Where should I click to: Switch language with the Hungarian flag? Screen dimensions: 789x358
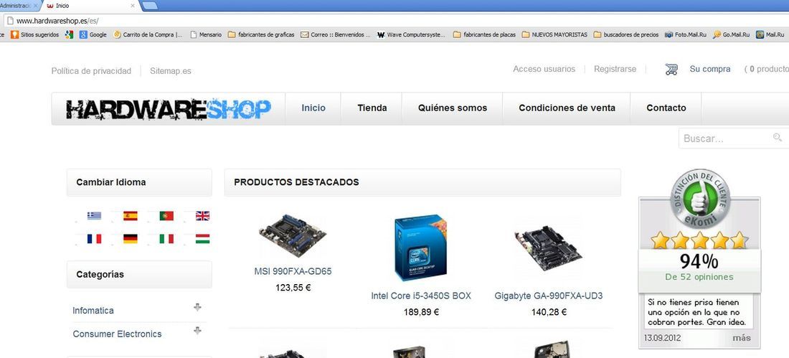pos(203,239)
